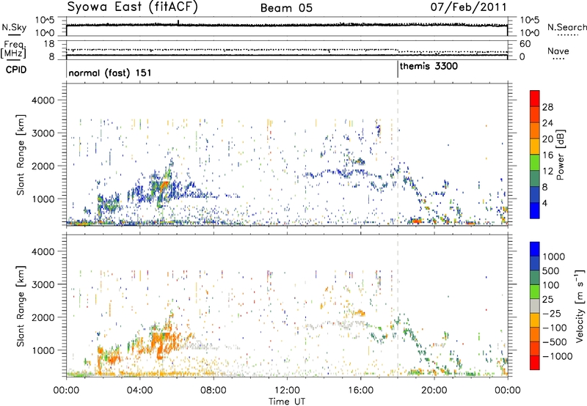The width and height of the screenshot is (587, 406).
Task: Click the '16:00' time tick label
Action: [x=360, y=391]
